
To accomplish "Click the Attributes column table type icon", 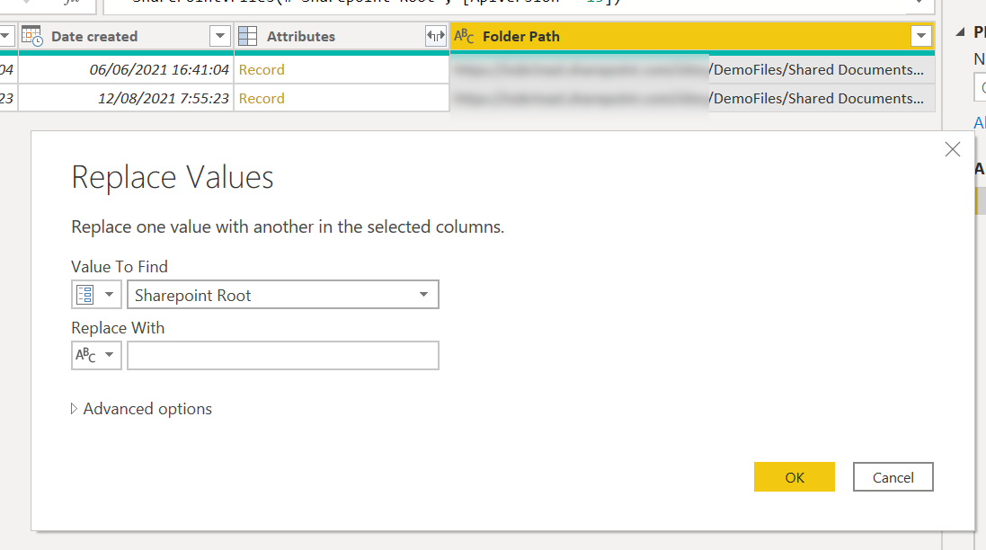I will 248,36.
